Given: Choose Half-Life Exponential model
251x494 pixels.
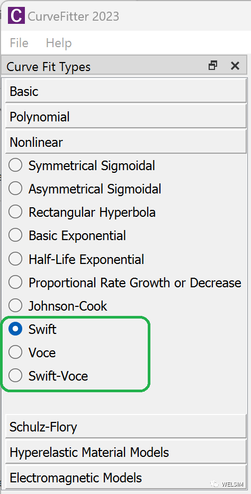Looking at the screenshot, I should [x=76, y=259].
